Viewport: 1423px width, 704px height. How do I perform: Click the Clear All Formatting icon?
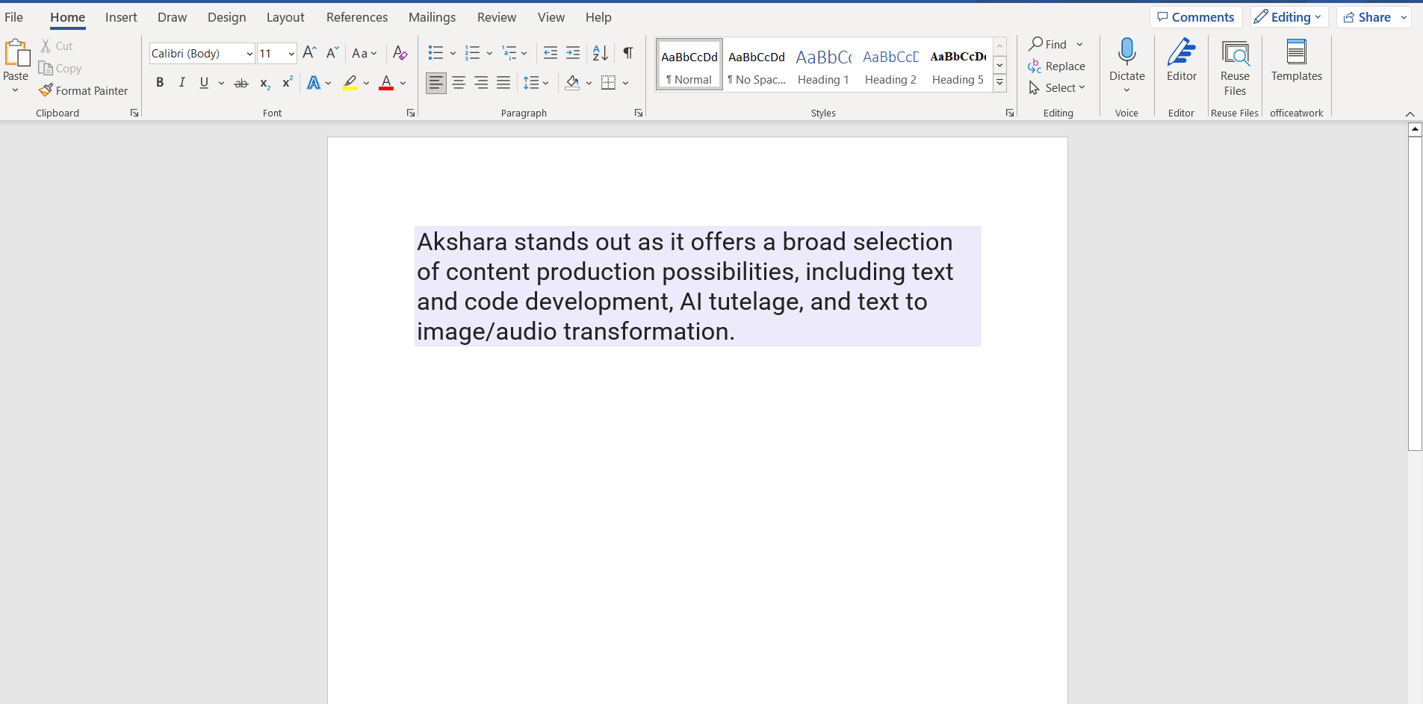400,53
